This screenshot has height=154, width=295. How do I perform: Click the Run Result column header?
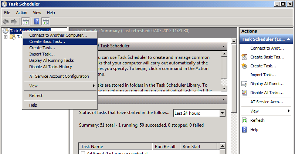(x=165, y=147)
